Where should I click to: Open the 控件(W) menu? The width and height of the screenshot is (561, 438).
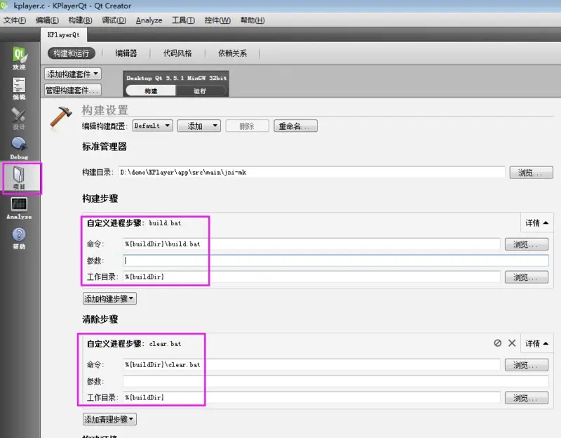pos(217,20)
